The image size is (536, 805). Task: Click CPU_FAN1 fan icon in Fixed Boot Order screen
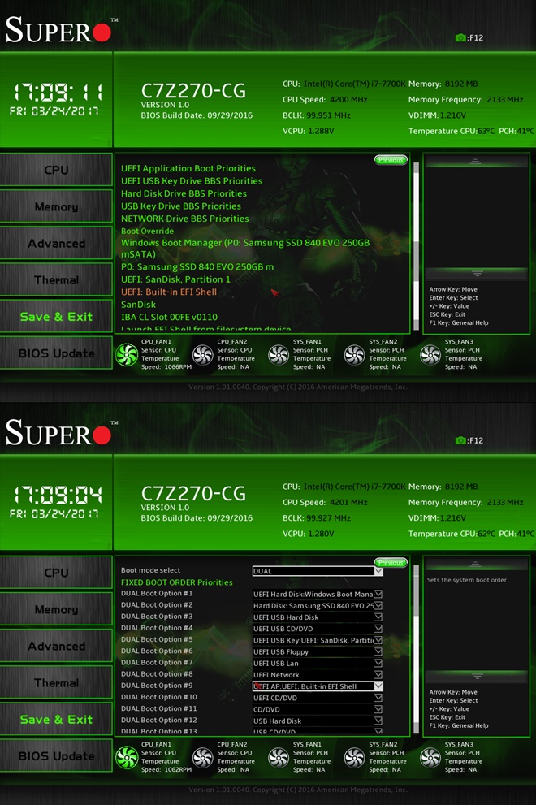[x=127, y=757]
